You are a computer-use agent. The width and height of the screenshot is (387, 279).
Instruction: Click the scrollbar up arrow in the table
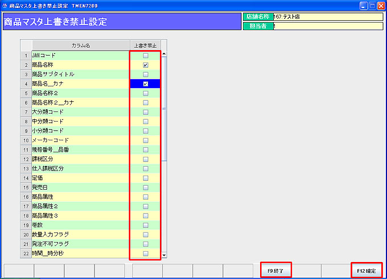coord(164,54)
